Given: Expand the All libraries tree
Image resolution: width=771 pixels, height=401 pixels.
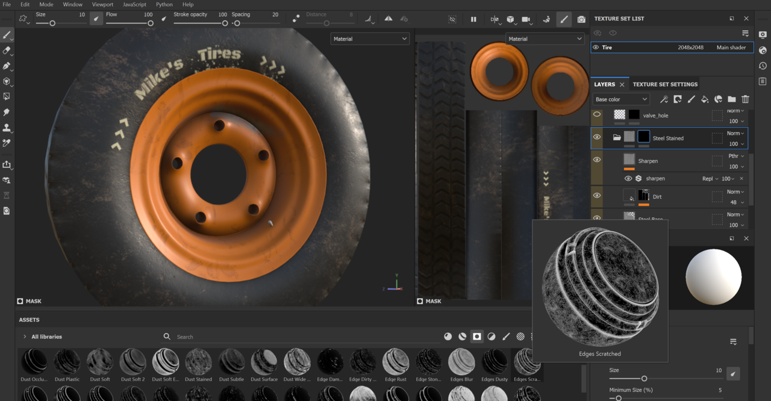Looking at the screenshot, I should [x=25, y=337].
